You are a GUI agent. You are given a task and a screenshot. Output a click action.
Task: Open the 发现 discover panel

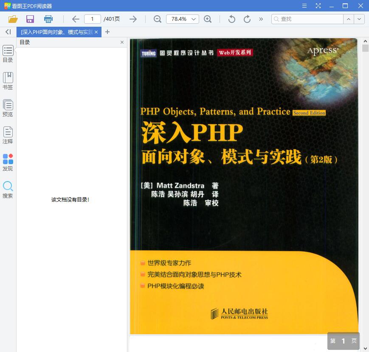[8, 162]
